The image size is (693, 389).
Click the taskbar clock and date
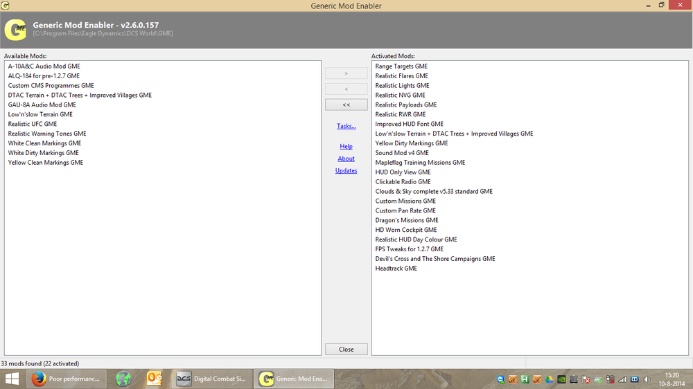pos(672,379)
